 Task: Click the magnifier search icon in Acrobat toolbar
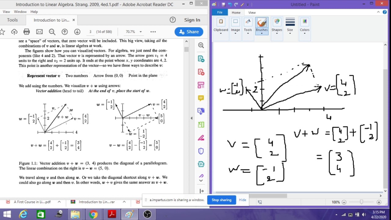(52, 32)
